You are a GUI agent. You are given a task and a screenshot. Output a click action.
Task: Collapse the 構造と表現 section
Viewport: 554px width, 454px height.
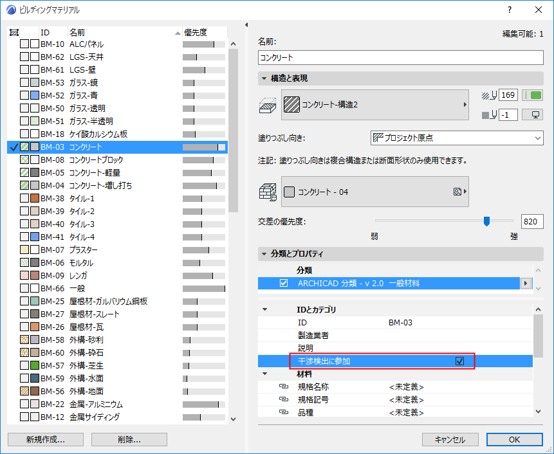[264, 78]
